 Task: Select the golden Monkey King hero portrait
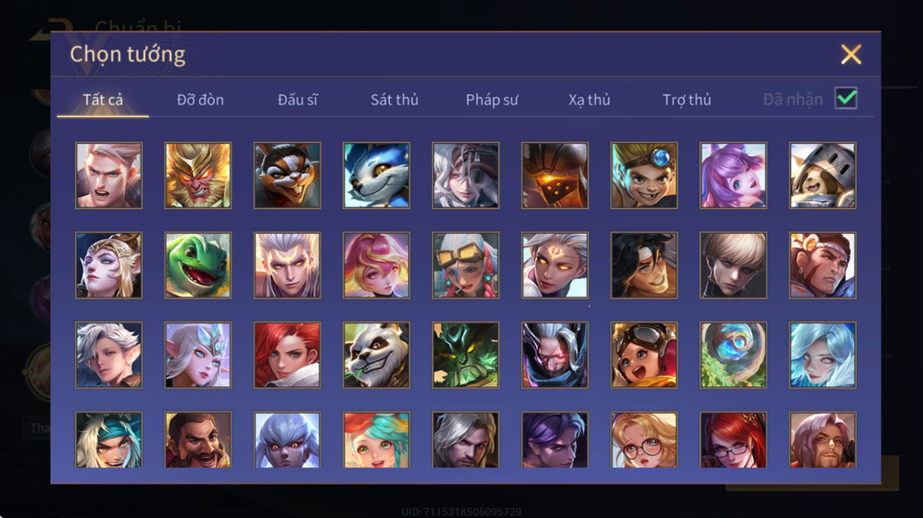click(198, 175)
